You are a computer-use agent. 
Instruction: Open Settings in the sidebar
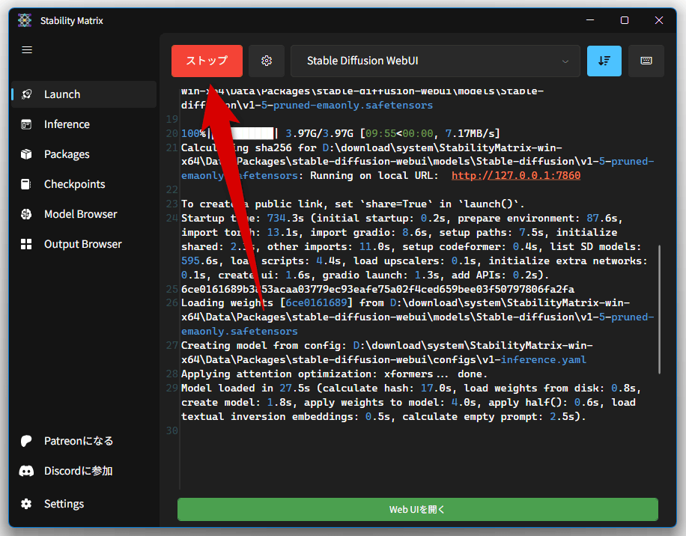[84, 504]
